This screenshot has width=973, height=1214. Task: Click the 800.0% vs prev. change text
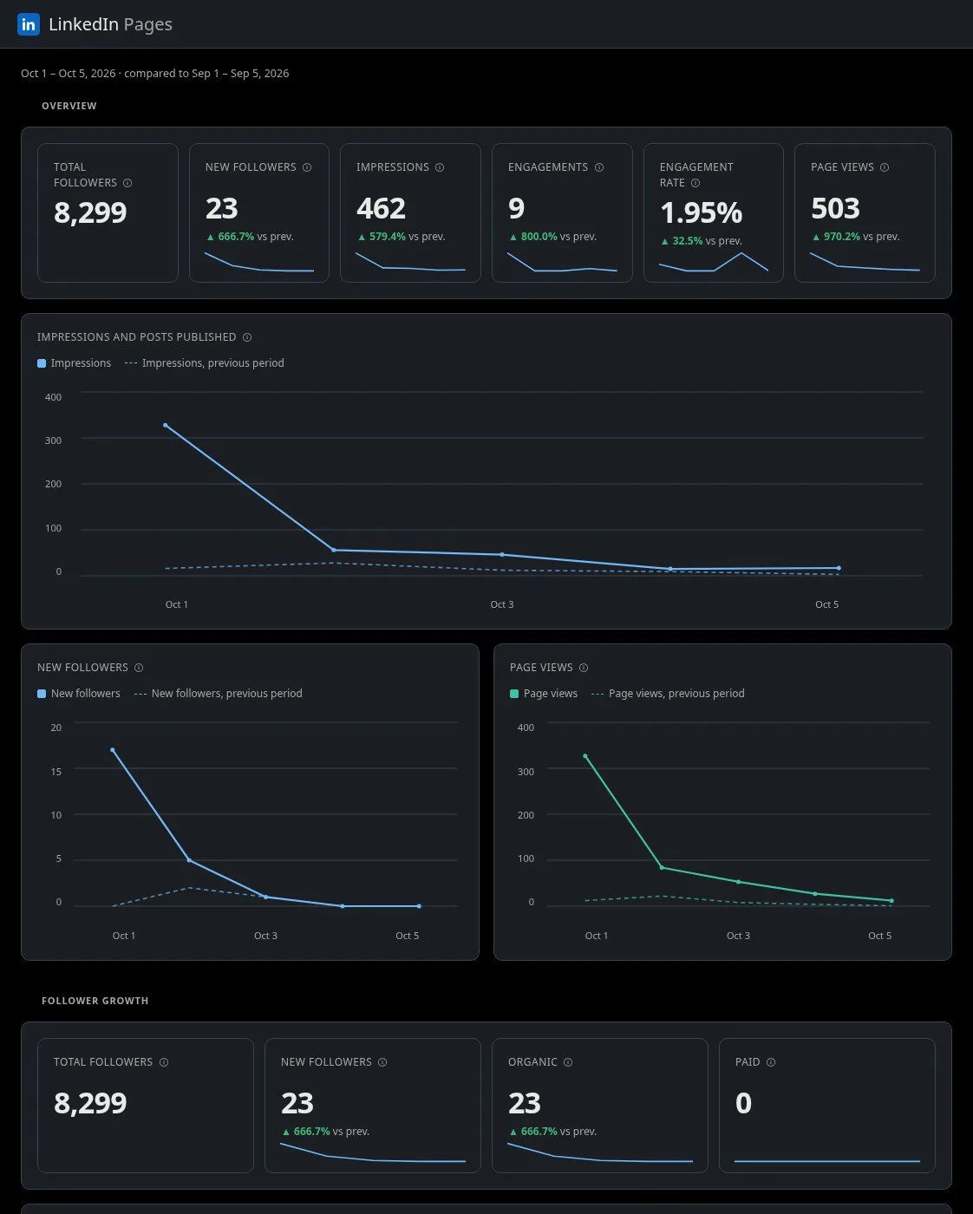click(552, 237)
